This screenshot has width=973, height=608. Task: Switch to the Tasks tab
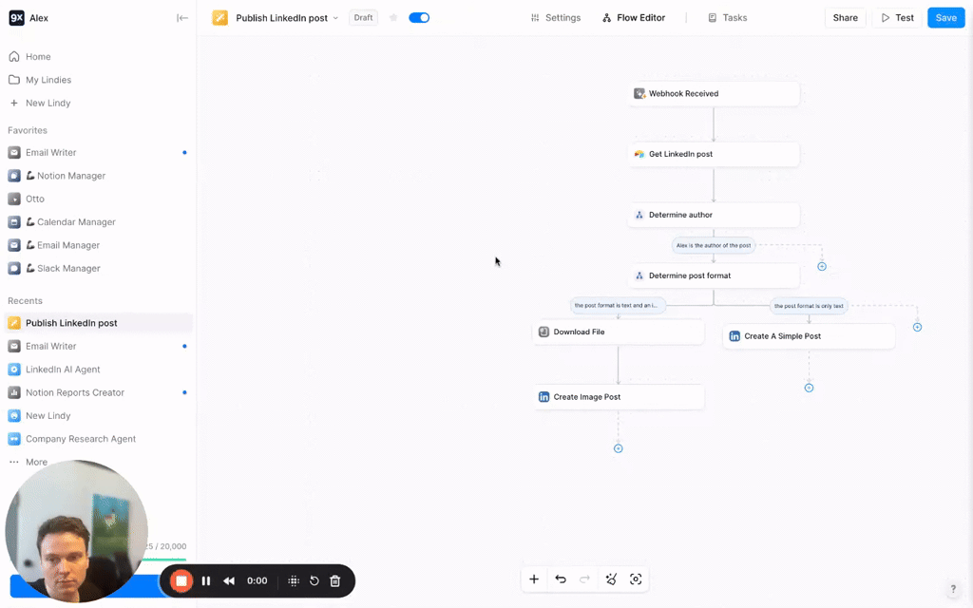coord(728,18)
